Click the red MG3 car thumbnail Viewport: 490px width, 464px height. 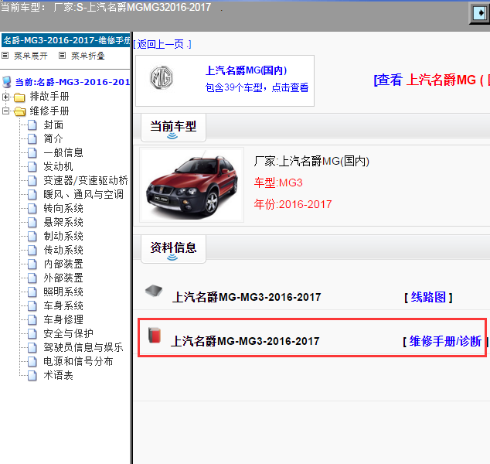tap(192, 185)
